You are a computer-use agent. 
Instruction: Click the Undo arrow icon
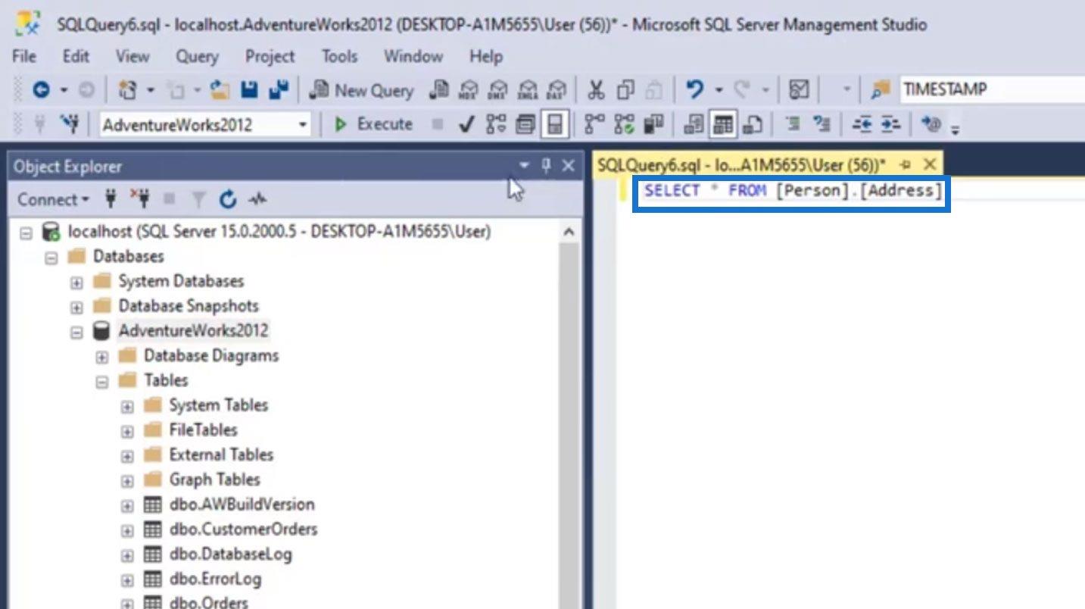tap(694, 90)
